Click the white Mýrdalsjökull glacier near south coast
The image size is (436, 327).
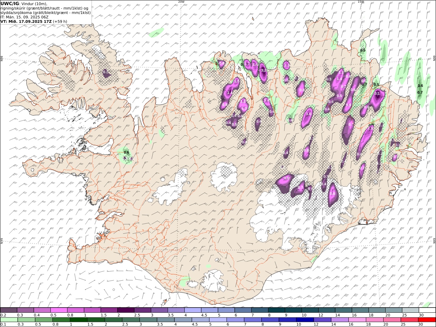213,281
